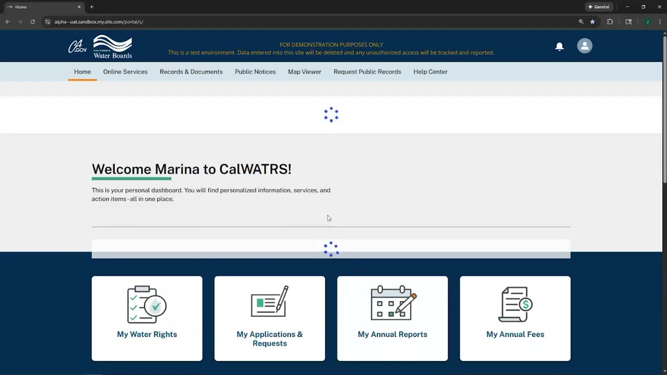Open the browser extensions puzzle icon
667x375 pixels.
pyautogui.click(x=610, y=22)
